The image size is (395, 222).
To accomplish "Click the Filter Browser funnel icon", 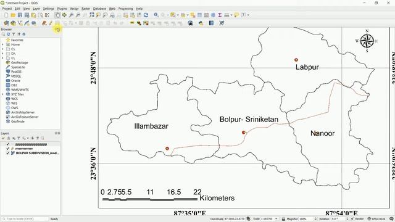I will click(14, 34).
